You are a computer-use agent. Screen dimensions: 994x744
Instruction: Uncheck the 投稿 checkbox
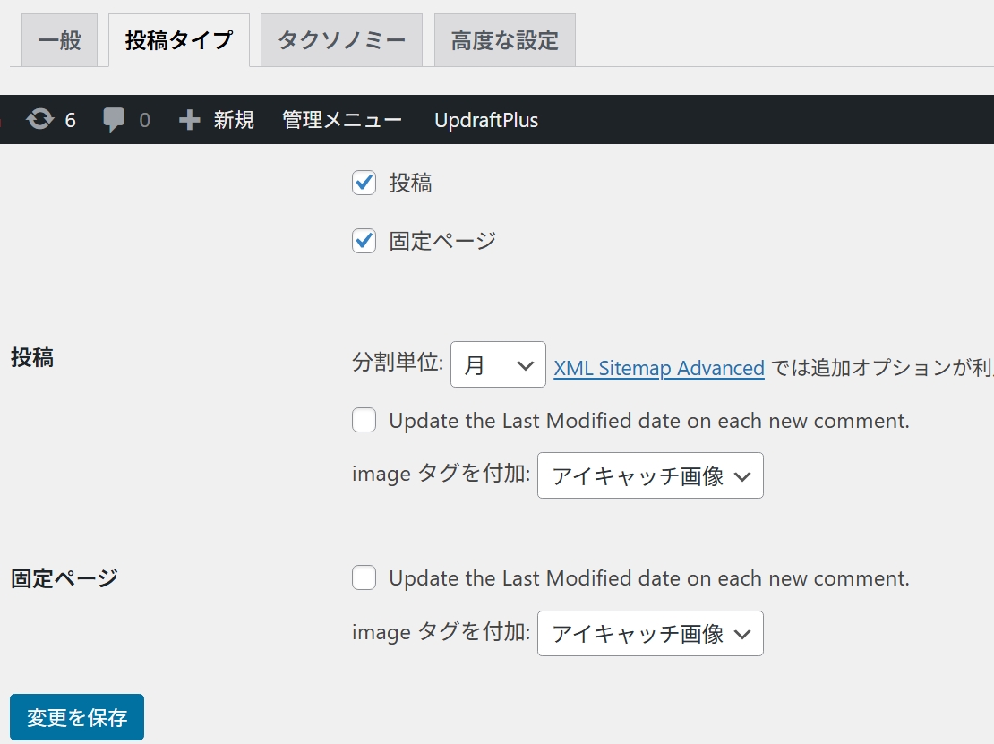pos(364,184)
